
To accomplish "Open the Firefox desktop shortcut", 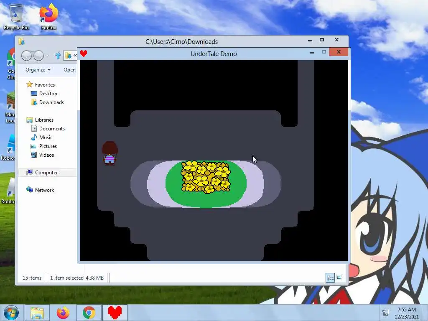I will point(48,16).
